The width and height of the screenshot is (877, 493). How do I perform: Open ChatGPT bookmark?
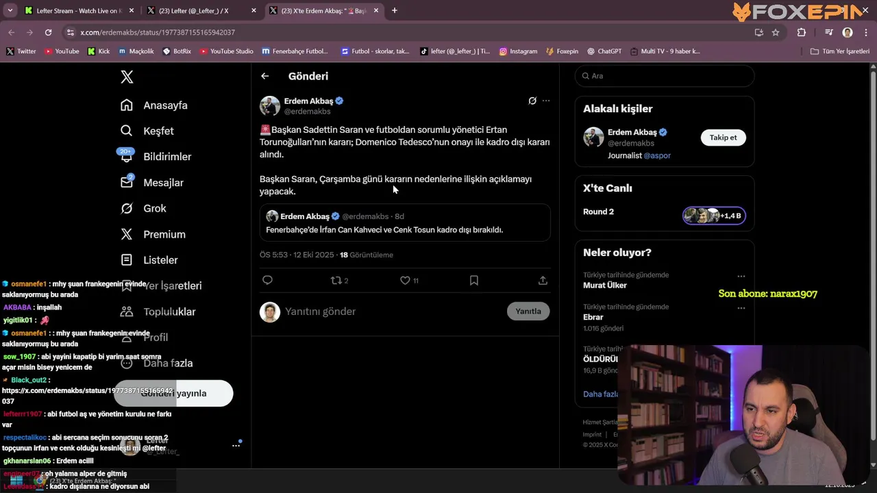[x=604, y=51]
